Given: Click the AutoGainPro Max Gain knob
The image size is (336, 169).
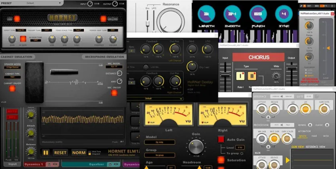Looking at the screenshot, I should pyautogui.click(x=274, y=138).
